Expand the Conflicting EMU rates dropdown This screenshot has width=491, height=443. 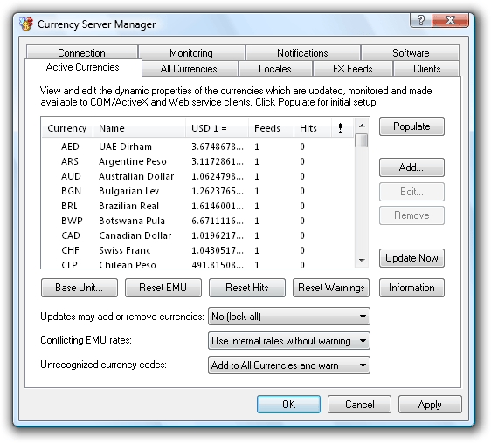pos(288,341)
